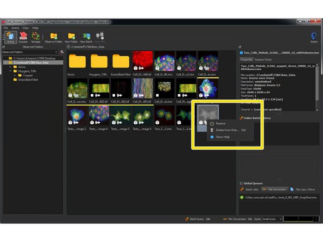Open the Help menu

coord(35,28)
